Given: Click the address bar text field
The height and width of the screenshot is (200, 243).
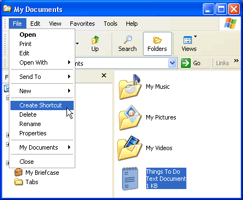Looking at the screenshot, I should 122,64.
